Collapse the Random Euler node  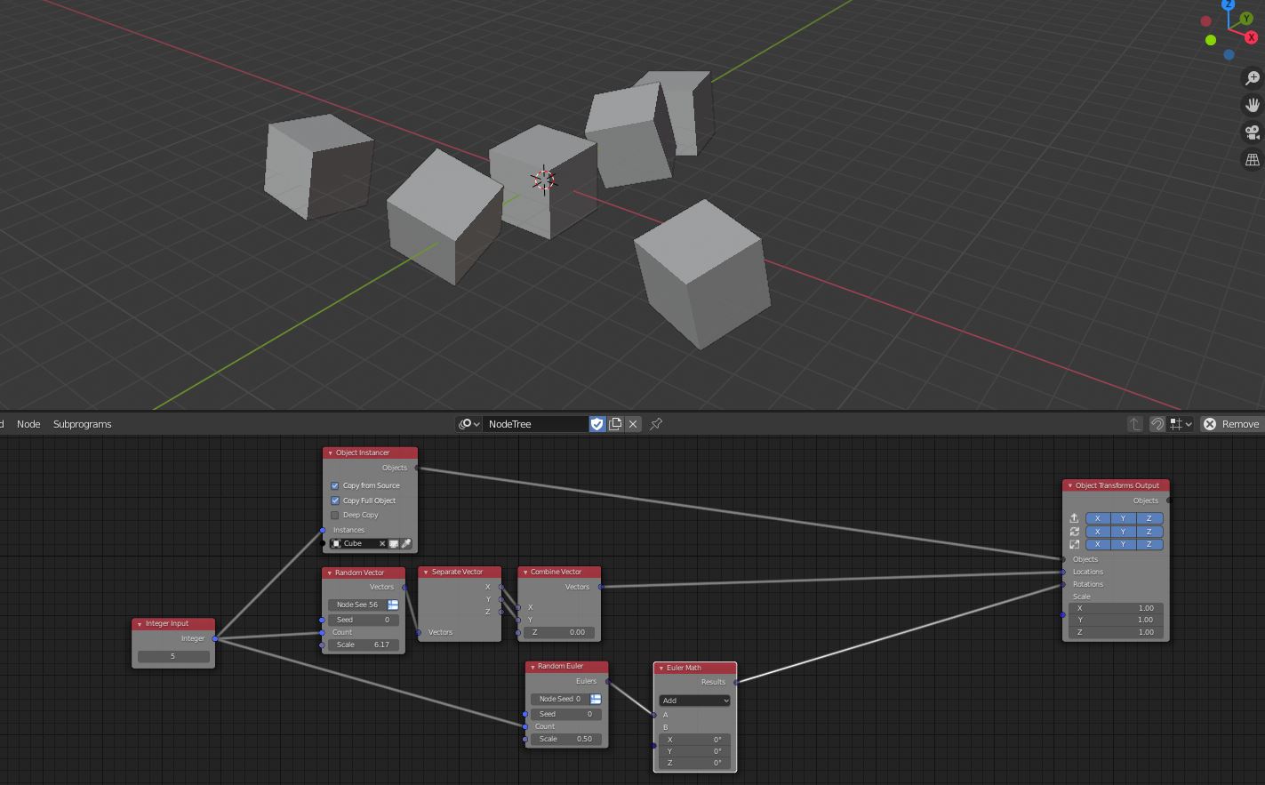(x=532, y=667)
